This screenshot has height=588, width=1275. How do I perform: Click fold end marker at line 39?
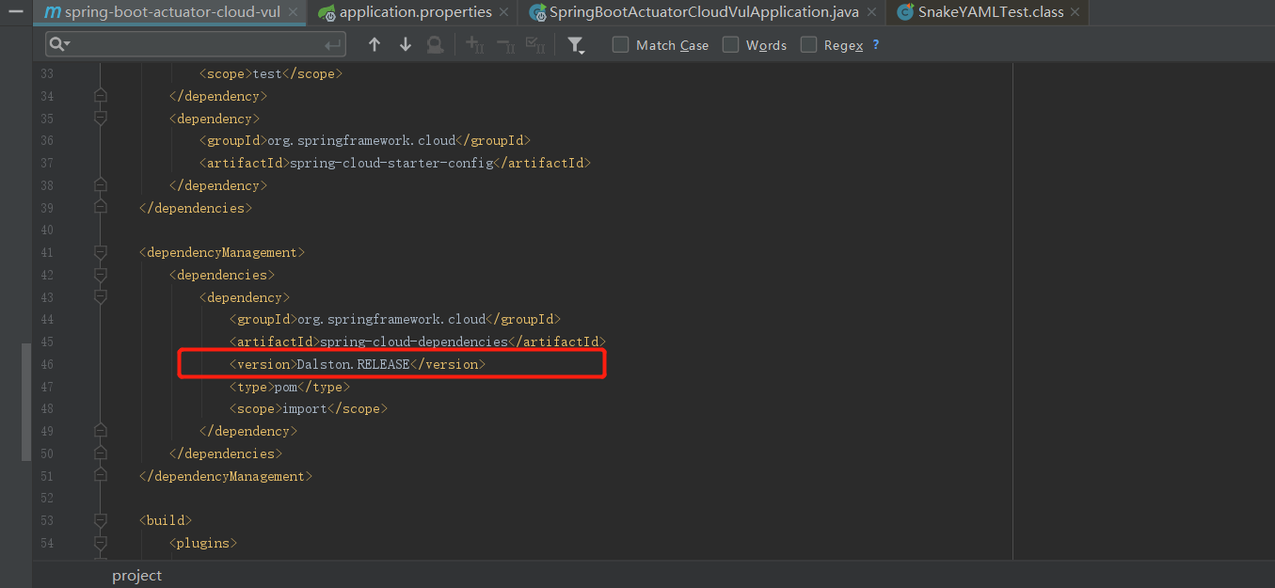click(x=101, y=208)
